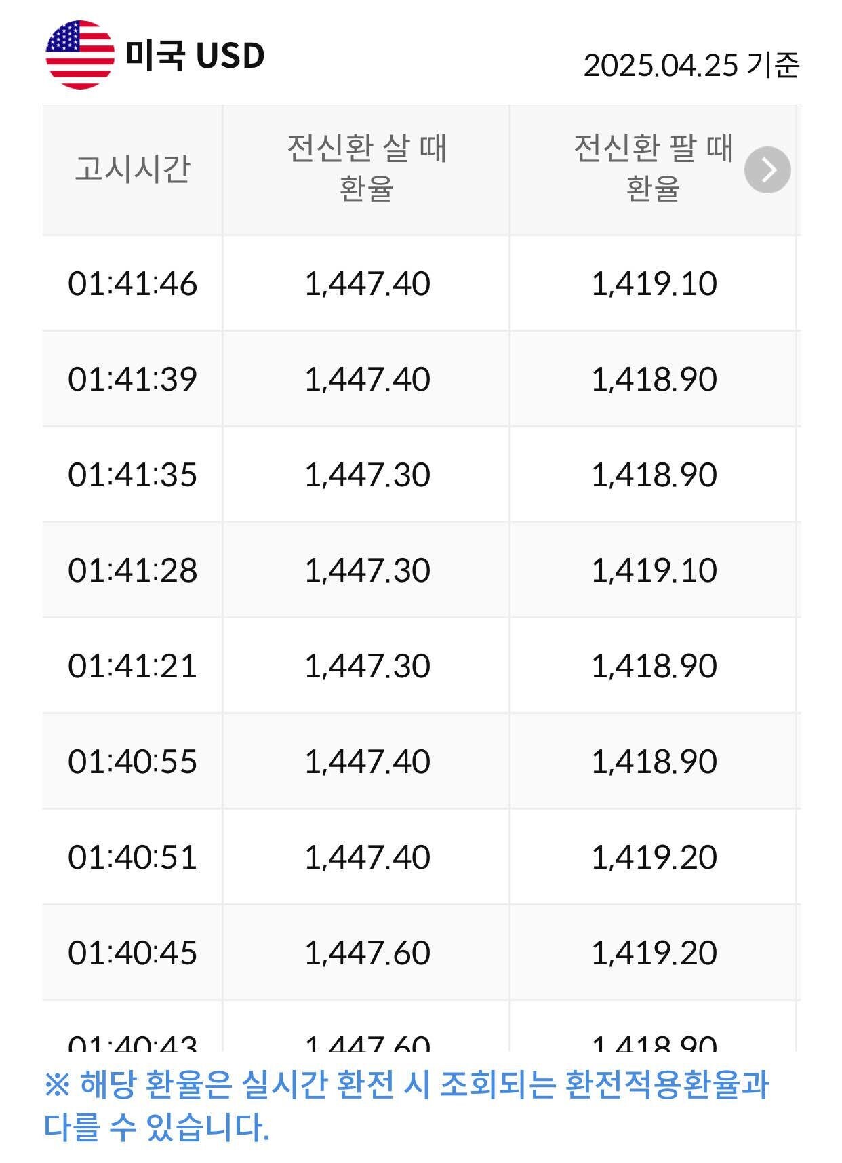Click the 01:41:28 timestamp cell
Viewport: 842px width, 1163px height.
132,570
